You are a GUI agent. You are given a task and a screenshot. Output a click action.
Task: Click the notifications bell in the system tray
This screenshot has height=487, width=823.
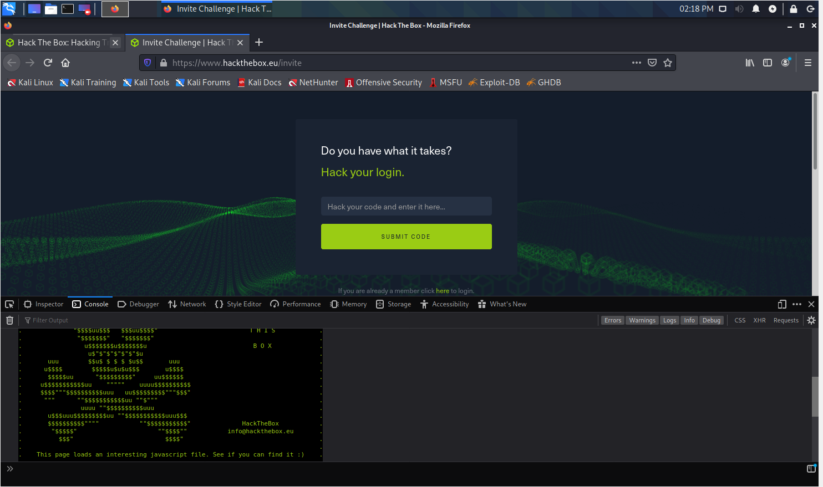click(756, 9)
